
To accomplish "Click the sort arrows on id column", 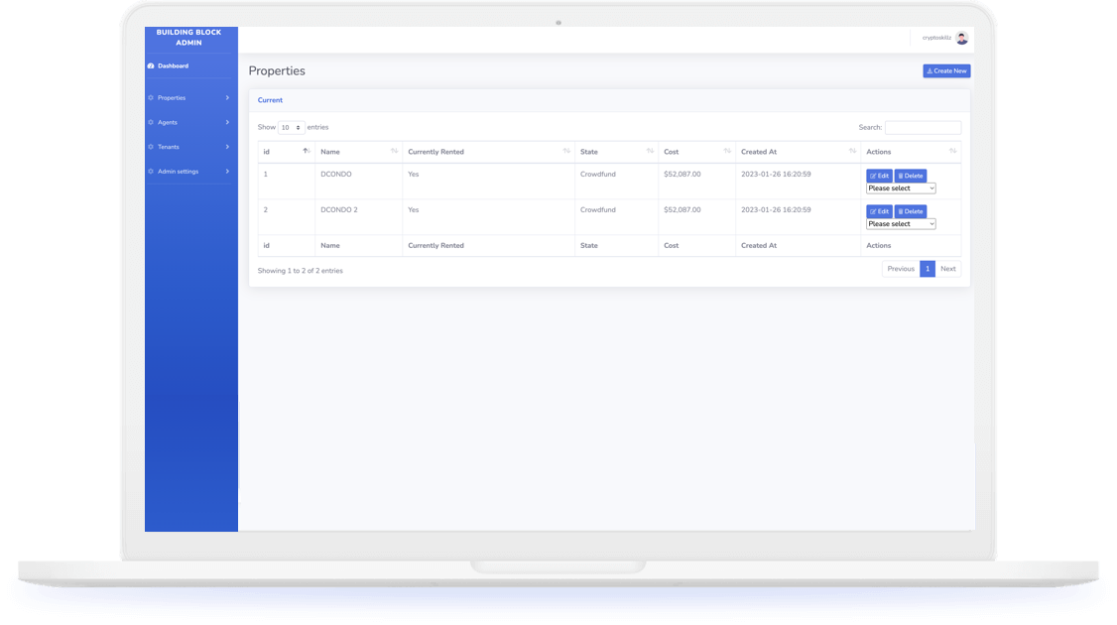I will (307, 152).
